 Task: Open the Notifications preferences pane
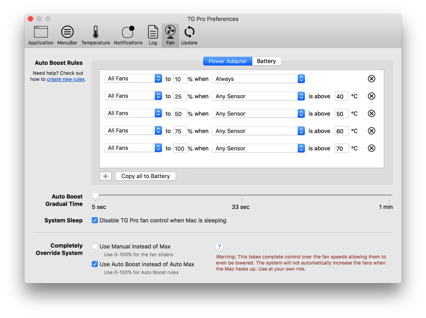click(x=128, y=36)
